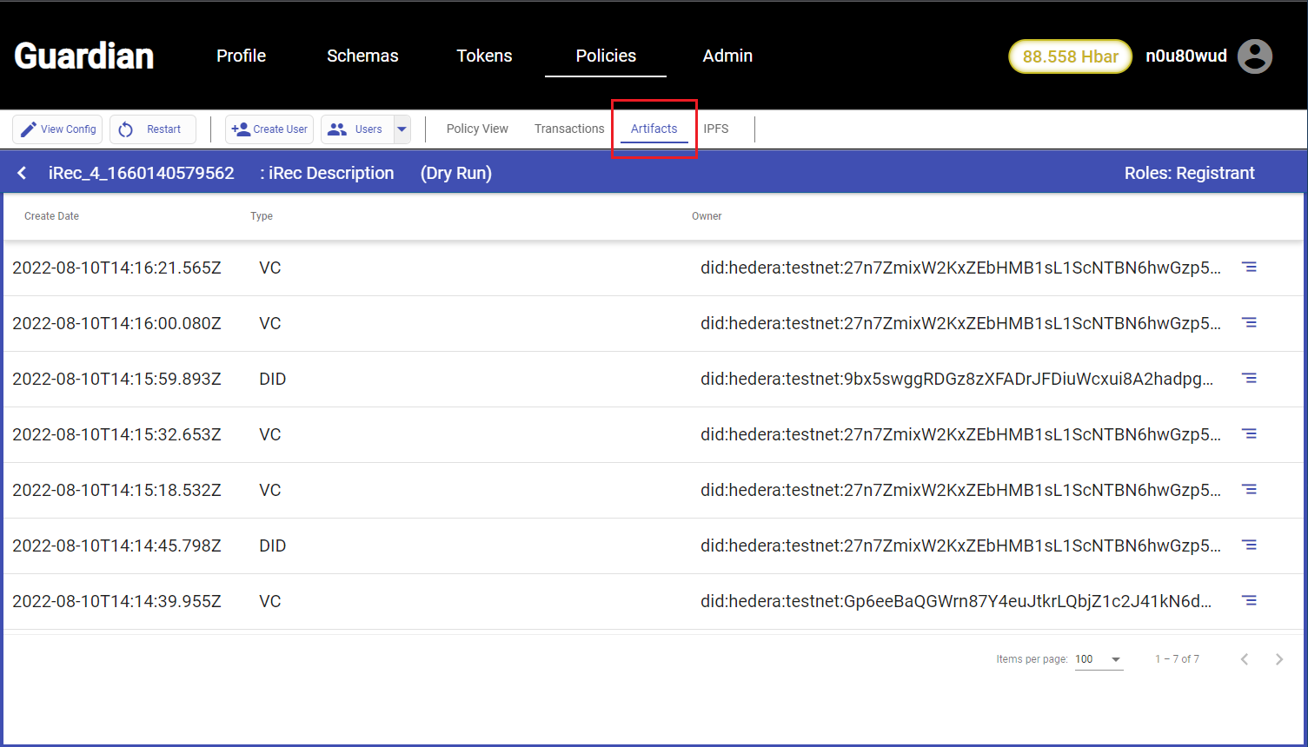Click the View Config button
The image size is (1308, 747).
[57, 129]
